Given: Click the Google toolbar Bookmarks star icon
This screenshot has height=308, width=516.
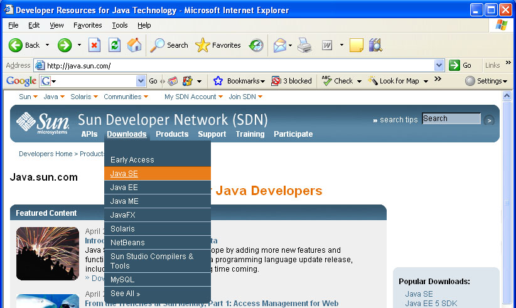Looking at the screenshot, I should (218, 81).
